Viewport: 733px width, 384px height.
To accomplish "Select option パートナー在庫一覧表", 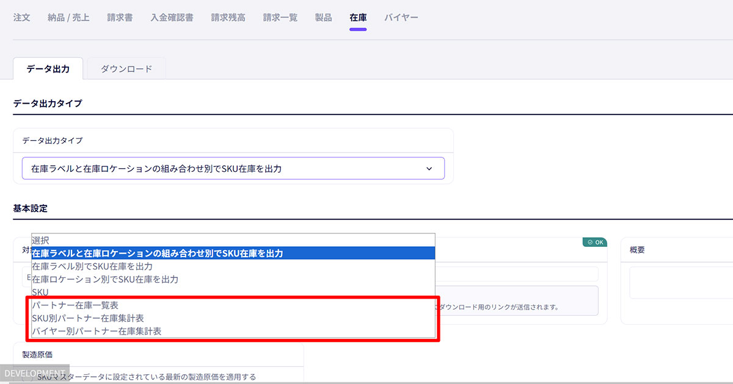I will tap(233, 305).
